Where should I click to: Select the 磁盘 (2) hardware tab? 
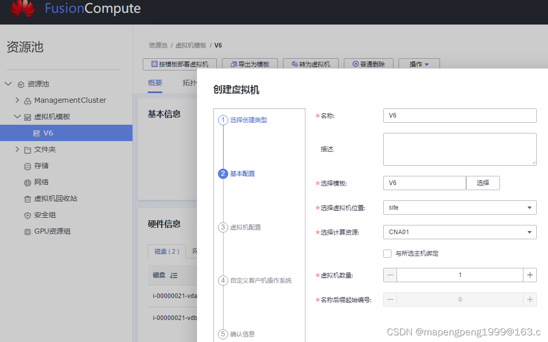(x=167, y=252)
